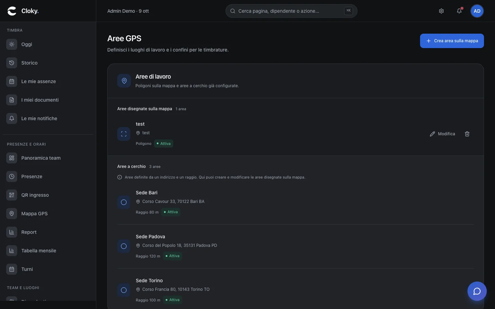Image resolution: width=495 pixels, height=309 pixels.
Task: Open the AD user avatar menu
Action: 477,11
